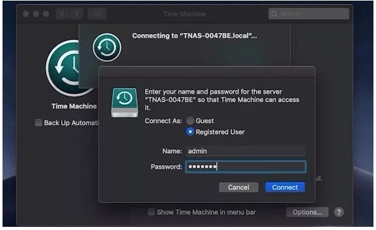This screenshot has width=376, height=230.
Task: Show all preferences with the grid icon
Action: (97, 14)
